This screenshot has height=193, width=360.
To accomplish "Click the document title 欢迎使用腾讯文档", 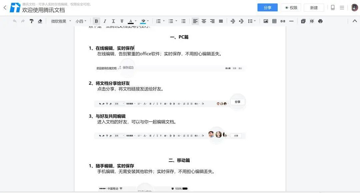I will pyautogui.click(x=43, y=10).
